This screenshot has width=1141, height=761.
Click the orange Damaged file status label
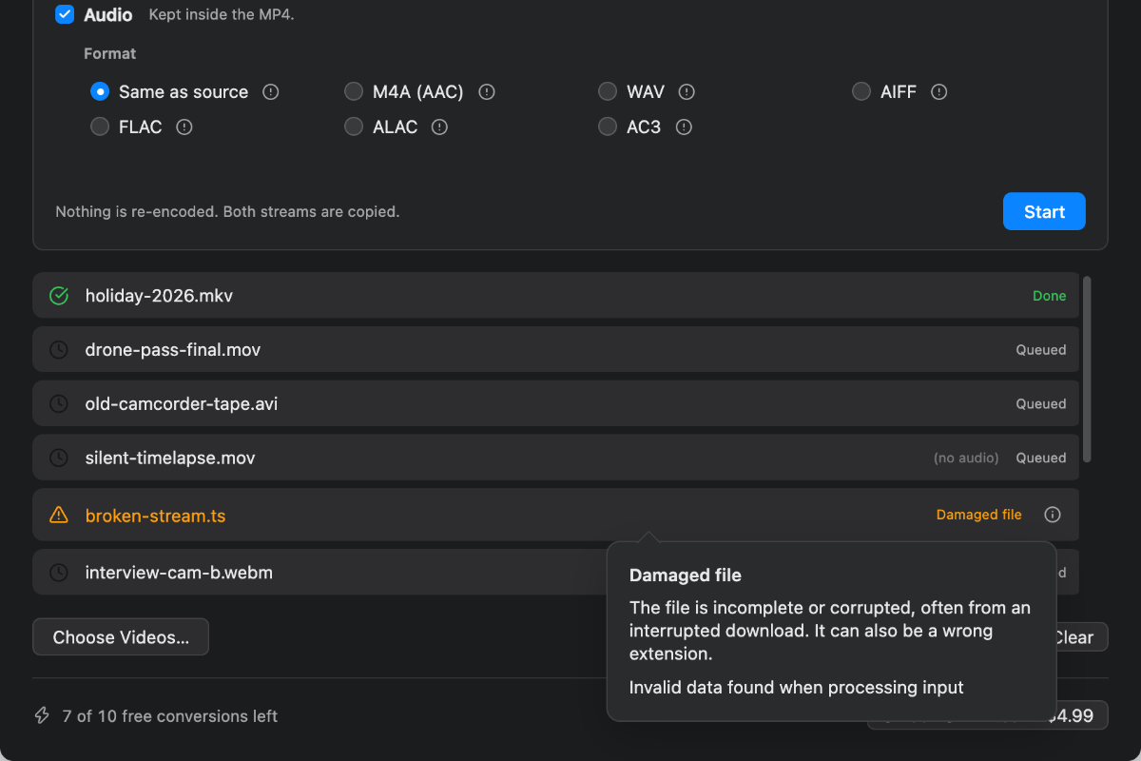click(x=979, y=515)
